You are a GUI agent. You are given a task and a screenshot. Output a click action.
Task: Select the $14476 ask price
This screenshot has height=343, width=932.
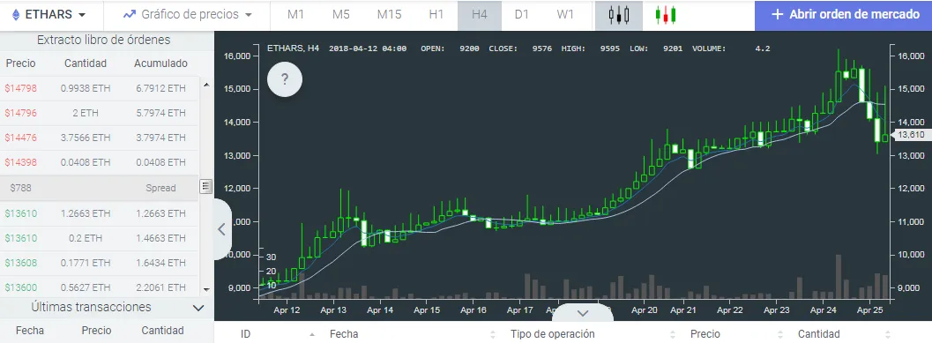click(21, 138)
